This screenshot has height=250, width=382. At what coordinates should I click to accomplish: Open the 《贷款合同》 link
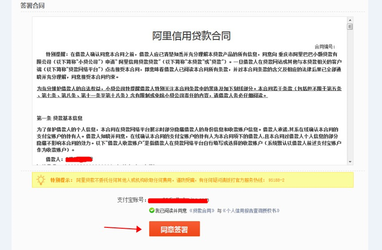[x=202, y=211]
